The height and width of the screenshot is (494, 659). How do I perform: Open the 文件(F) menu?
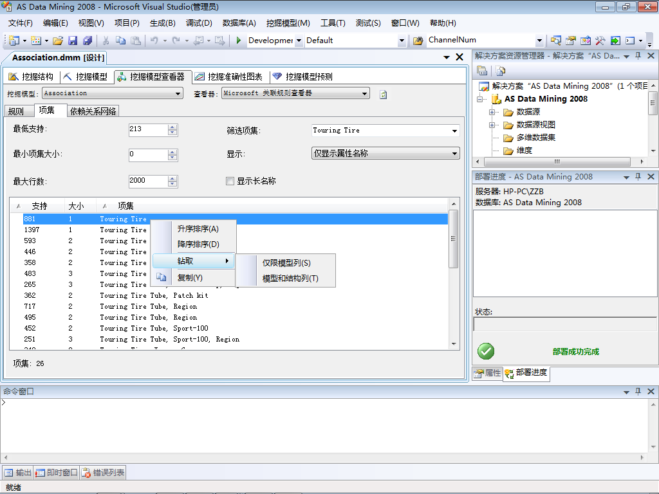tap(20, 23)
